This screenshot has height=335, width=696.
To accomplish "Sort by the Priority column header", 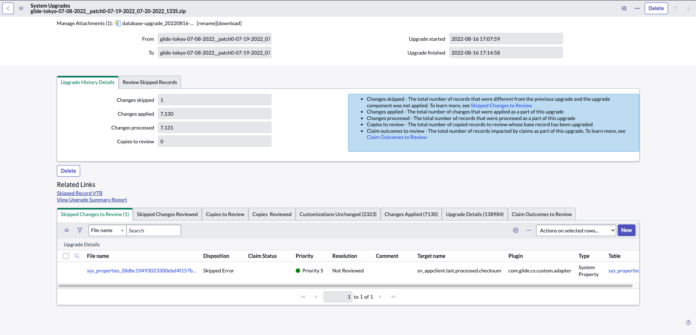I will pyautogui.click(x=304, y=256).
